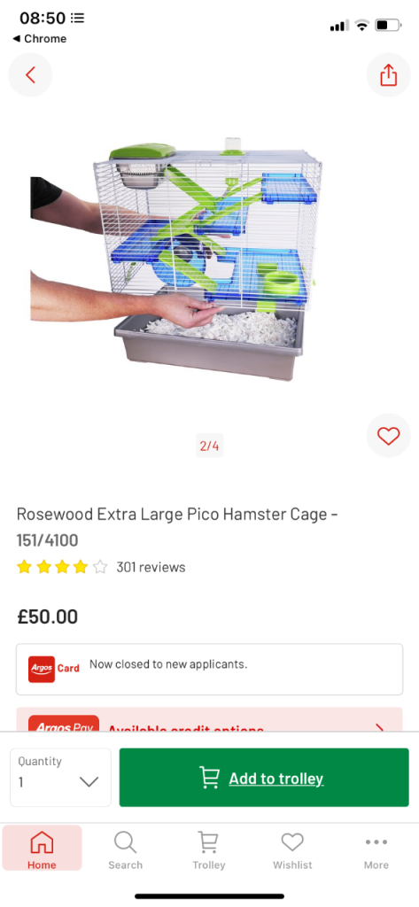Open the share icon at top right
419x907 pixels.
(388, 74)
